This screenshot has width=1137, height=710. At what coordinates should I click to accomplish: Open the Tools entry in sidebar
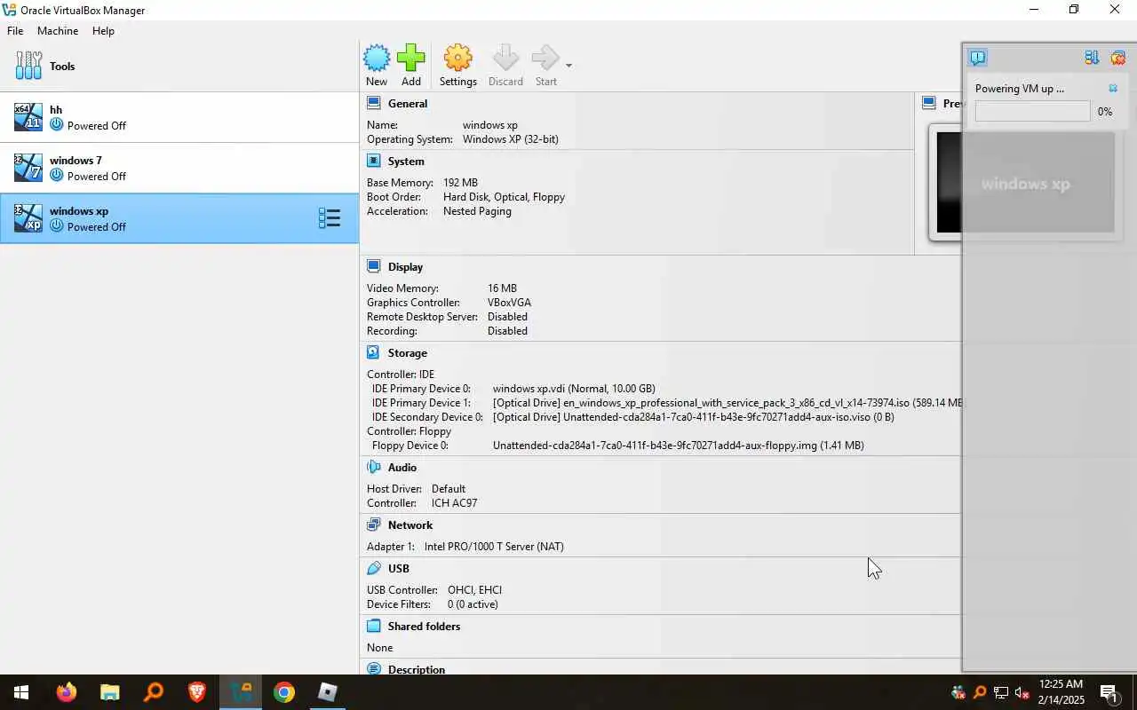coord(179,67)
